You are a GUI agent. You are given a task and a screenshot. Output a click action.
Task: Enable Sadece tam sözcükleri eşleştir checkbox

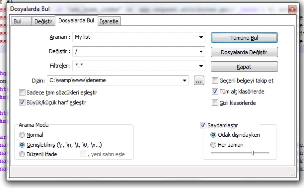pyautogui.click(x=22, y=93)
